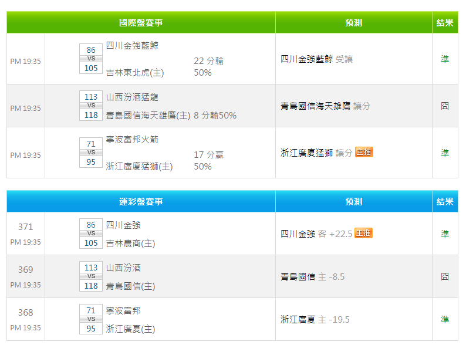Click the blue 結果 column header
466x345 pixels.
point(445,202)
